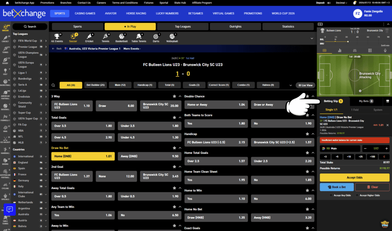Open Cricket in left sports sidebar
Screen dimensions: 392x231
(5, 39)
